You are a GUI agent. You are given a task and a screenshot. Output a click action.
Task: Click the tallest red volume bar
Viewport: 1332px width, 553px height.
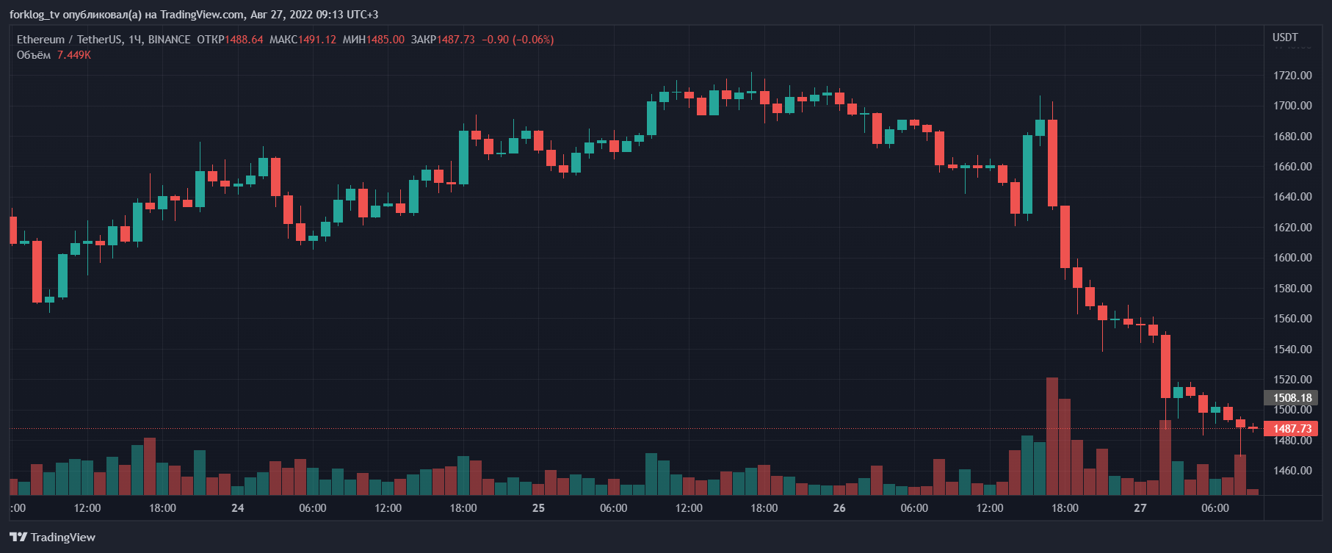point(1052,436)
